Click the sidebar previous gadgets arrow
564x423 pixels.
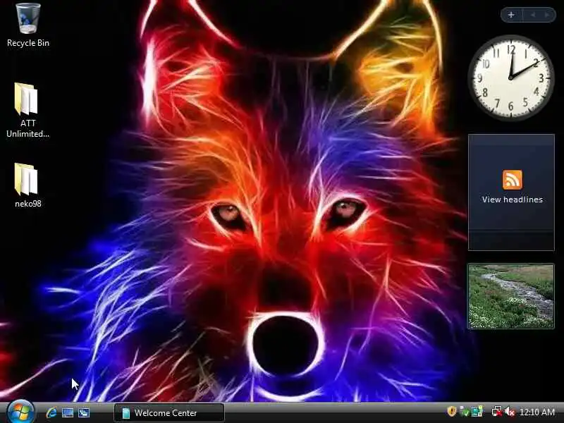click(533, 15)
